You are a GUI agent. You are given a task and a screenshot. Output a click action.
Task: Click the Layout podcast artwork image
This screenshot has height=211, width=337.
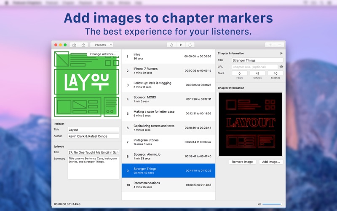pyautogui.click(x=86, y=84)
